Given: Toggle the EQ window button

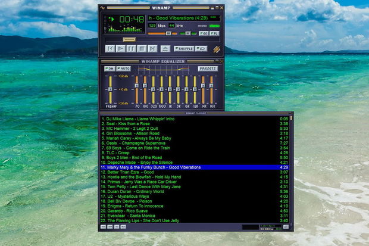Looking at the screenshot, I should pyautogui.click(x=204, y=33).
